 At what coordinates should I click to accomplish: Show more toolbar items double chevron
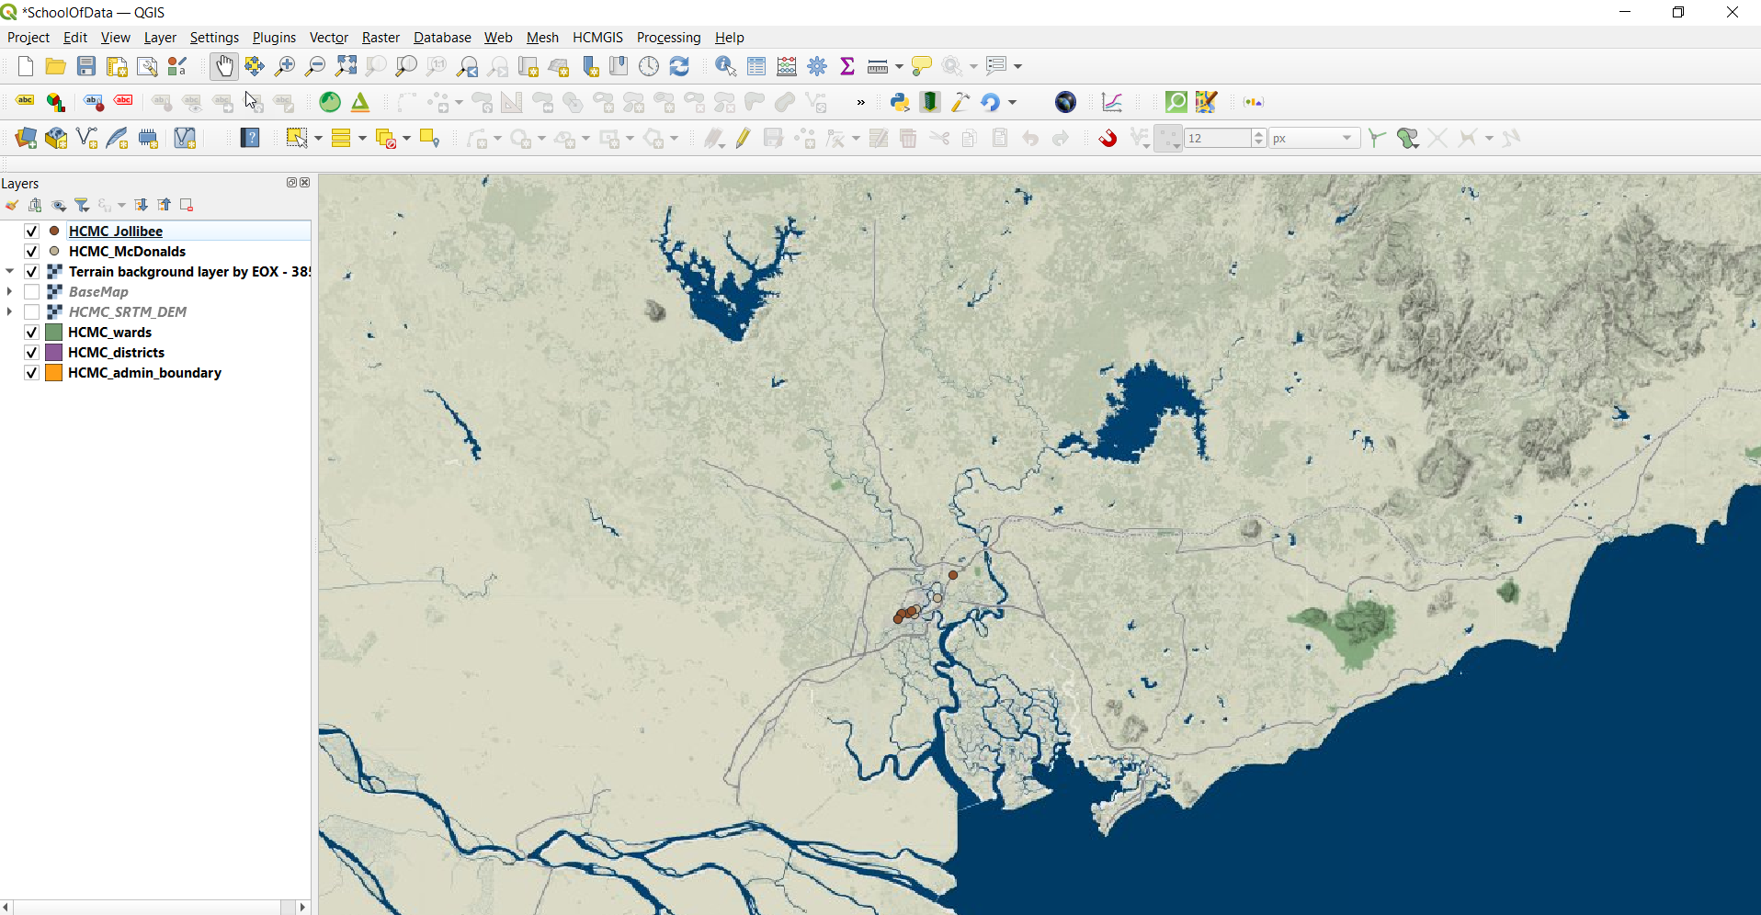860,102
